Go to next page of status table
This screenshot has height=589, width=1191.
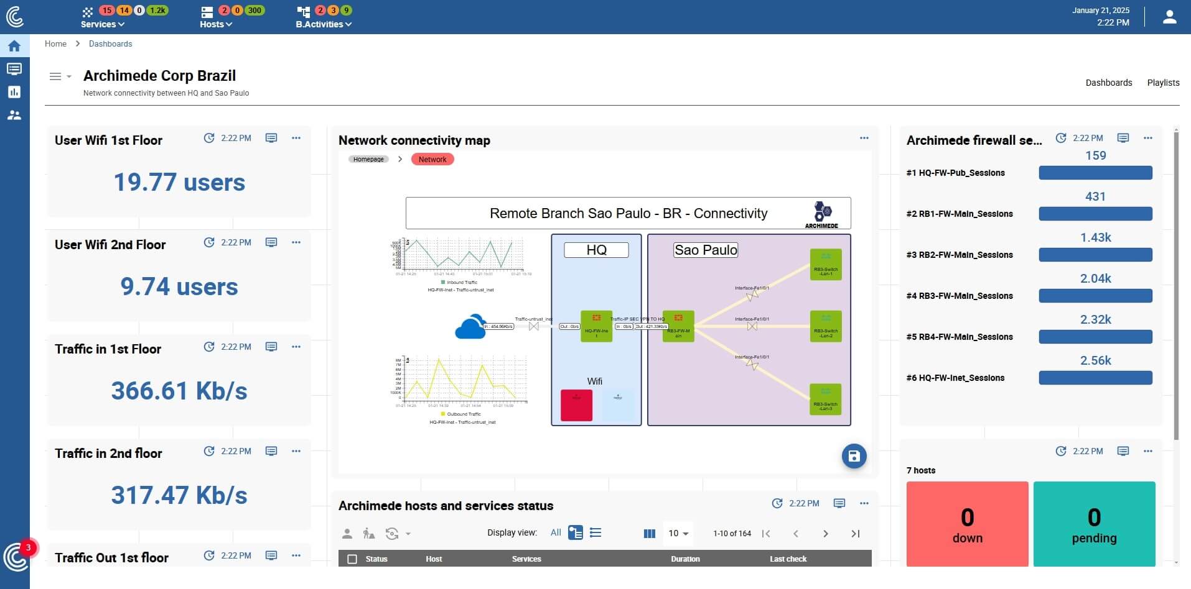pyautogui.click(x=826, y=533)
